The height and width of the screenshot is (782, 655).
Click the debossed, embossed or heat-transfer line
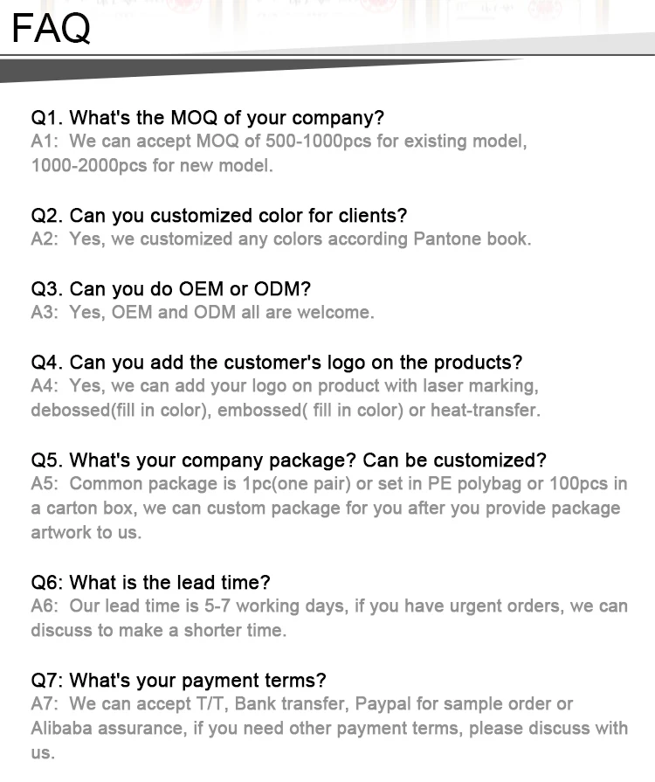(286, 410)
